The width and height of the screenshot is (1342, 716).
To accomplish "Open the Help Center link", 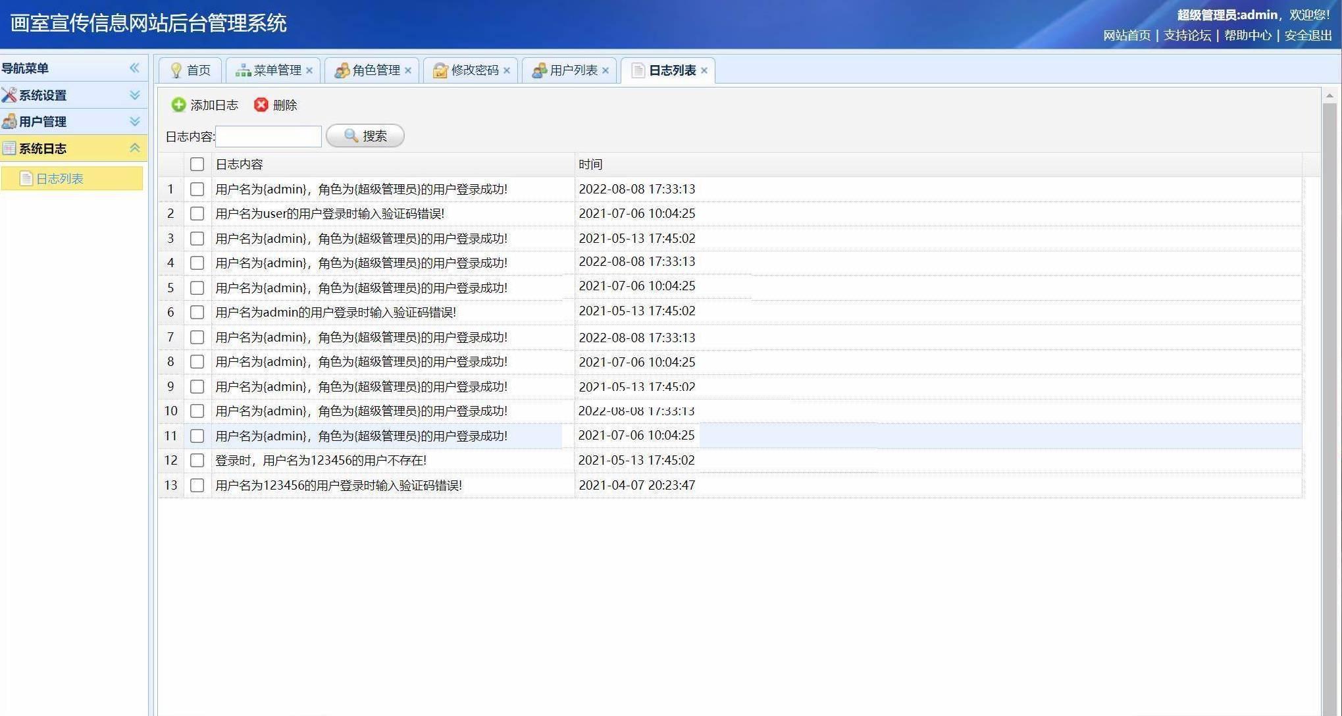I will [x=1247, y=36].
